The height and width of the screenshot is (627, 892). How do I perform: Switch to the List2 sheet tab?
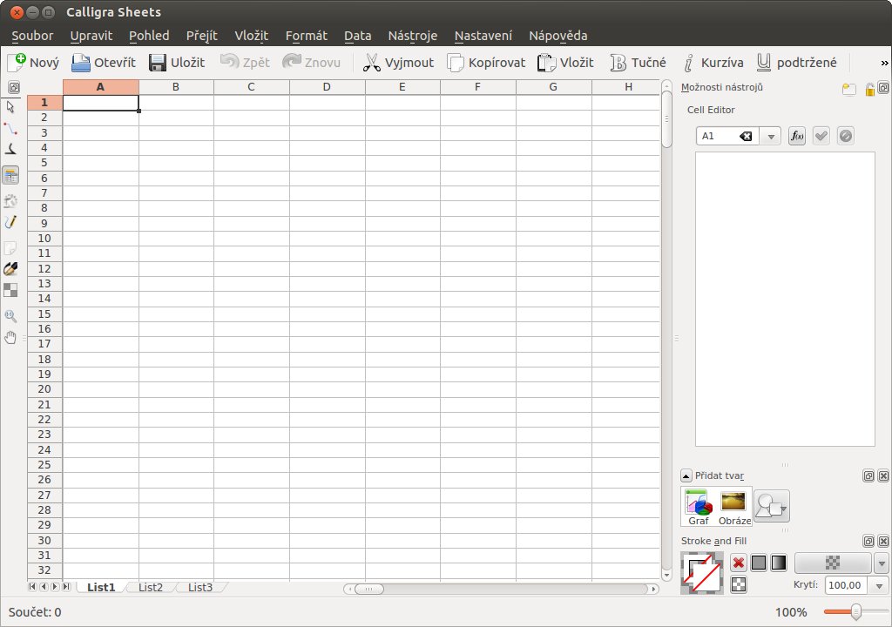coord(150,588)
